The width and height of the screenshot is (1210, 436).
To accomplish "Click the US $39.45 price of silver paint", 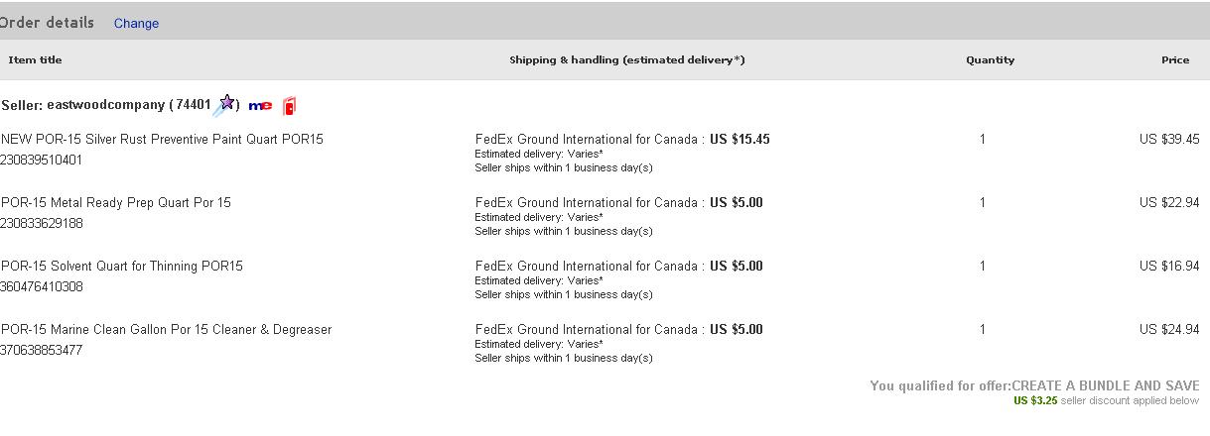I will [1169, 139].
